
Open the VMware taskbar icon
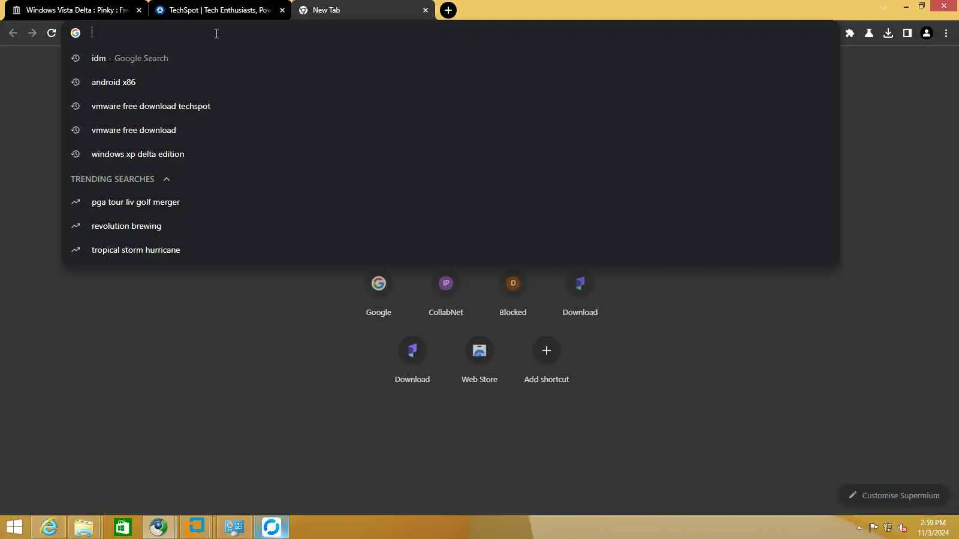click(197, 527)
